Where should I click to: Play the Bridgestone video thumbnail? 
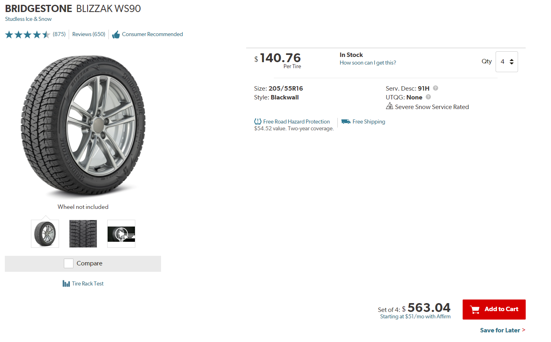point(121,234)
